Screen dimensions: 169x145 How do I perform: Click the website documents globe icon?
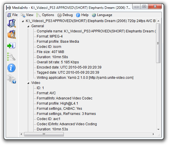click(11, 79)
